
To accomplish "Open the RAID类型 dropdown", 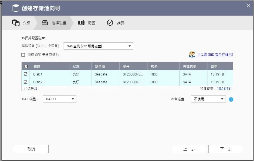I will click(x=59, y=99).
